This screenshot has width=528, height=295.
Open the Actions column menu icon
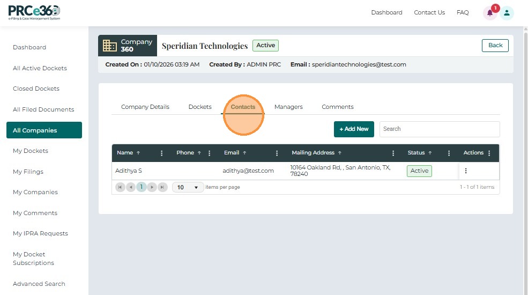click(489, 153)
